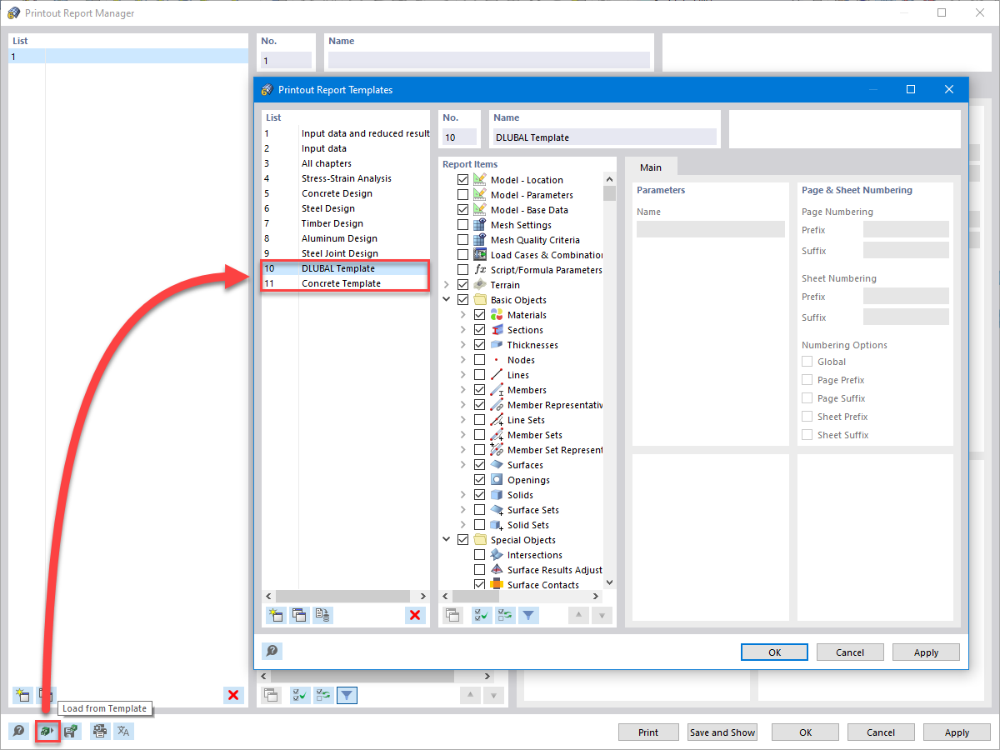Select the Main tab
Screen dimensions: 1000x750
click(651, 167)
